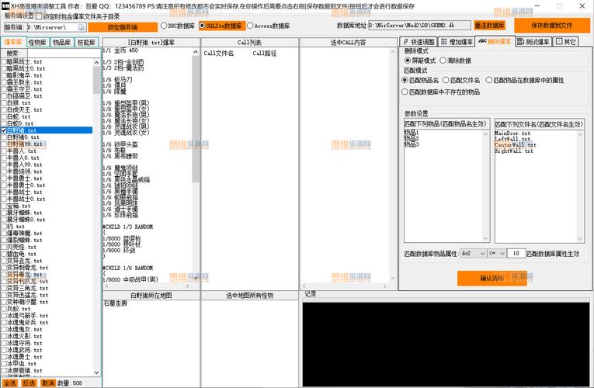Click the file list vertical scrollbar thumb
The width and height of the screenshot is (594, 388).
(96, 80)
